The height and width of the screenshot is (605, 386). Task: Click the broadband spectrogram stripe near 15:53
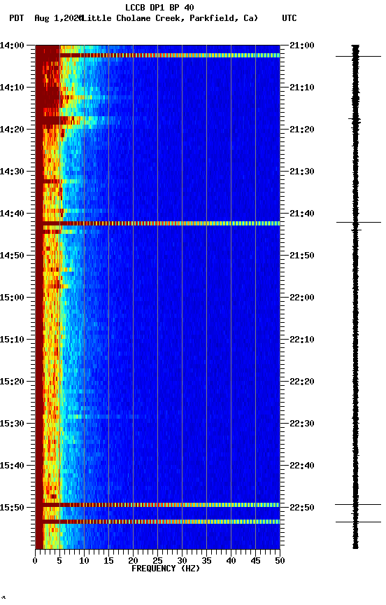coord(157,522)
